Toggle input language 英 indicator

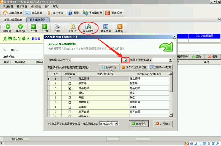click(x=192, y=143)
